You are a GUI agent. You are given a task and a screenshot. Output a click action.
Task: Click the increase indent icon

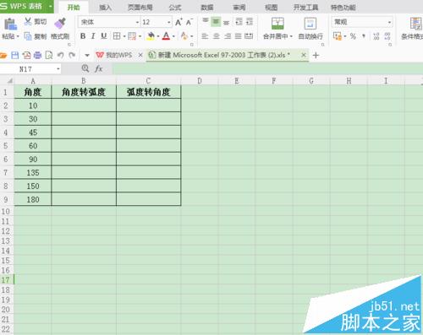point(250,21)
